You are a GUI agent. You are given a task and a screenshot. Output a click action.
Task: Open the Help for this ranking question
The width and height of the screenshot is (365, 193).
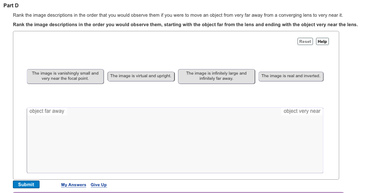click(322, 42)
